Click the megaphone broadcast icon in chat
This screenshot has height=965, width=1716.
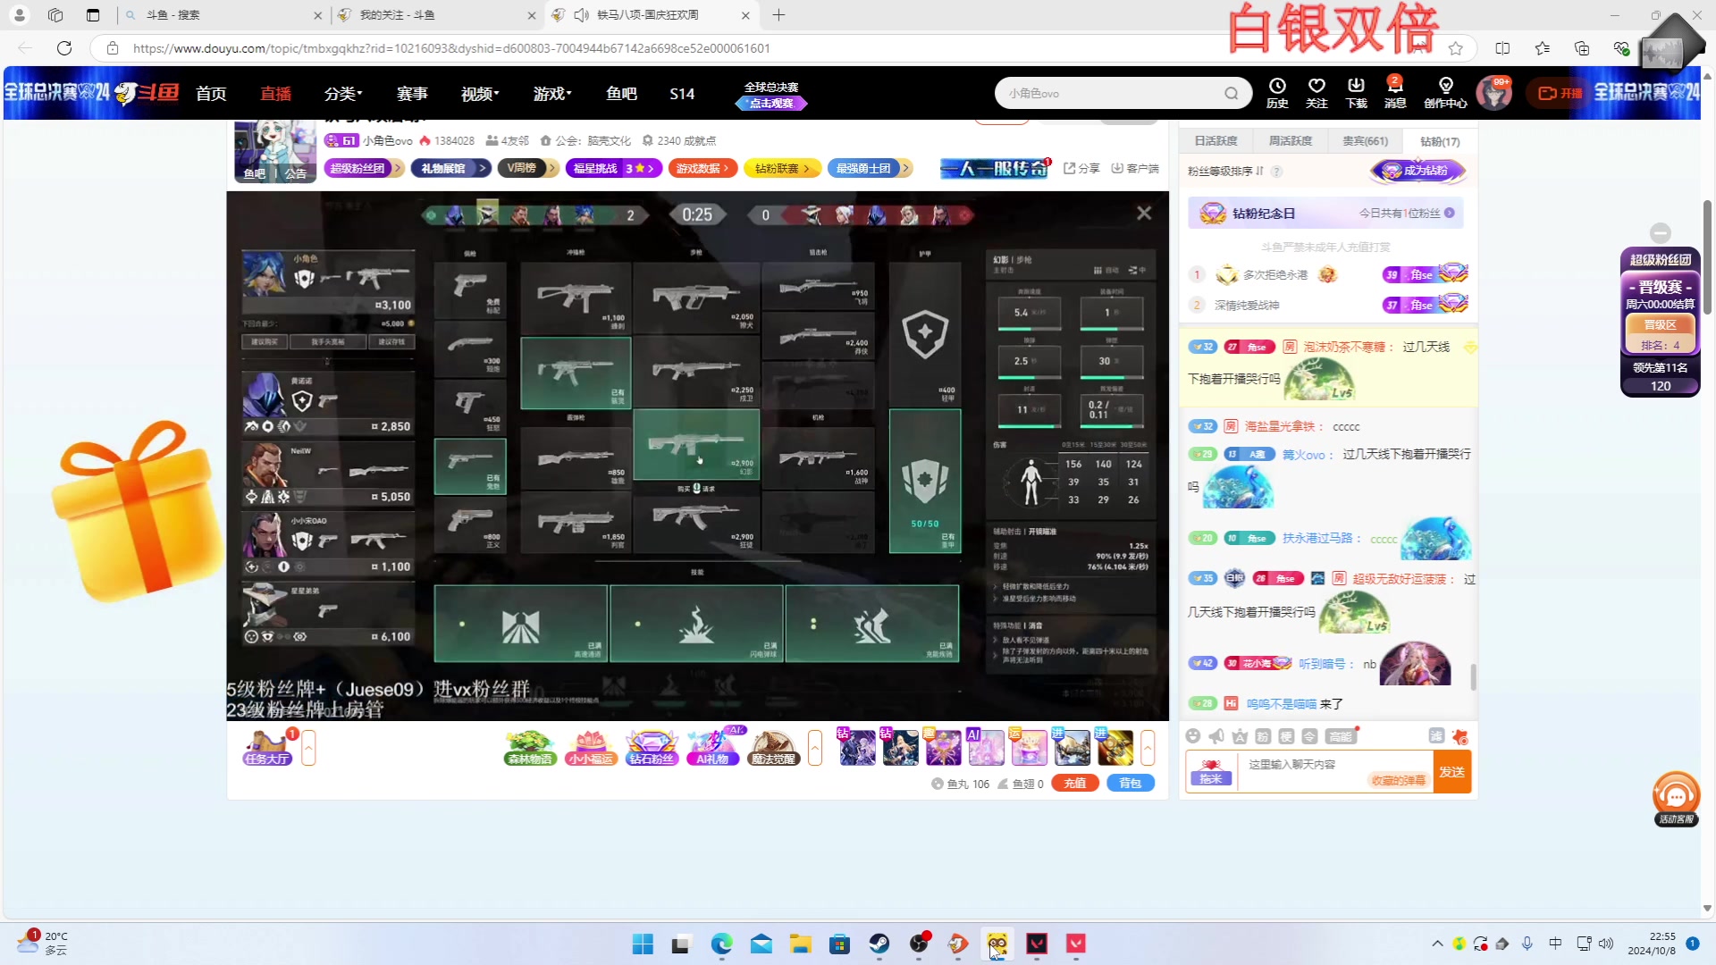pos(1216,736)
